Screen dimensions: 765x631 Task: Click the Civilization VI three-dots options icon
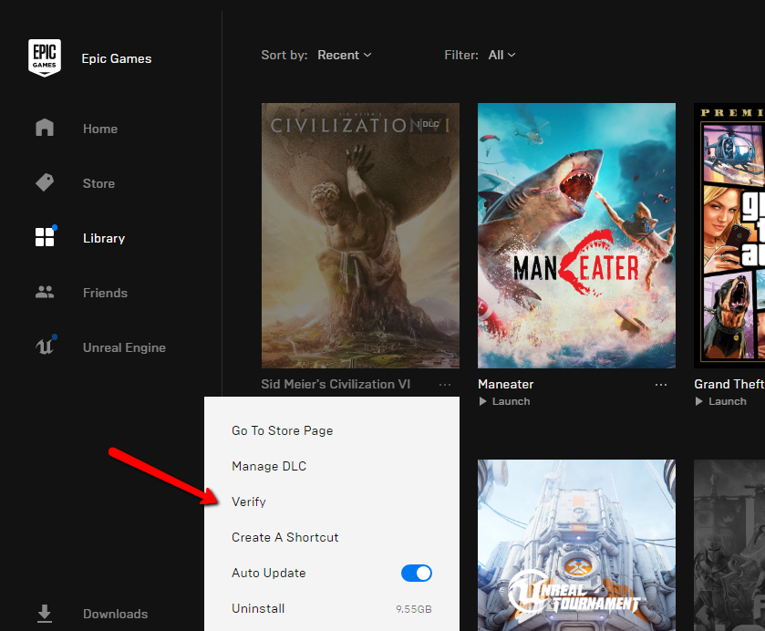tap(444, 385)
